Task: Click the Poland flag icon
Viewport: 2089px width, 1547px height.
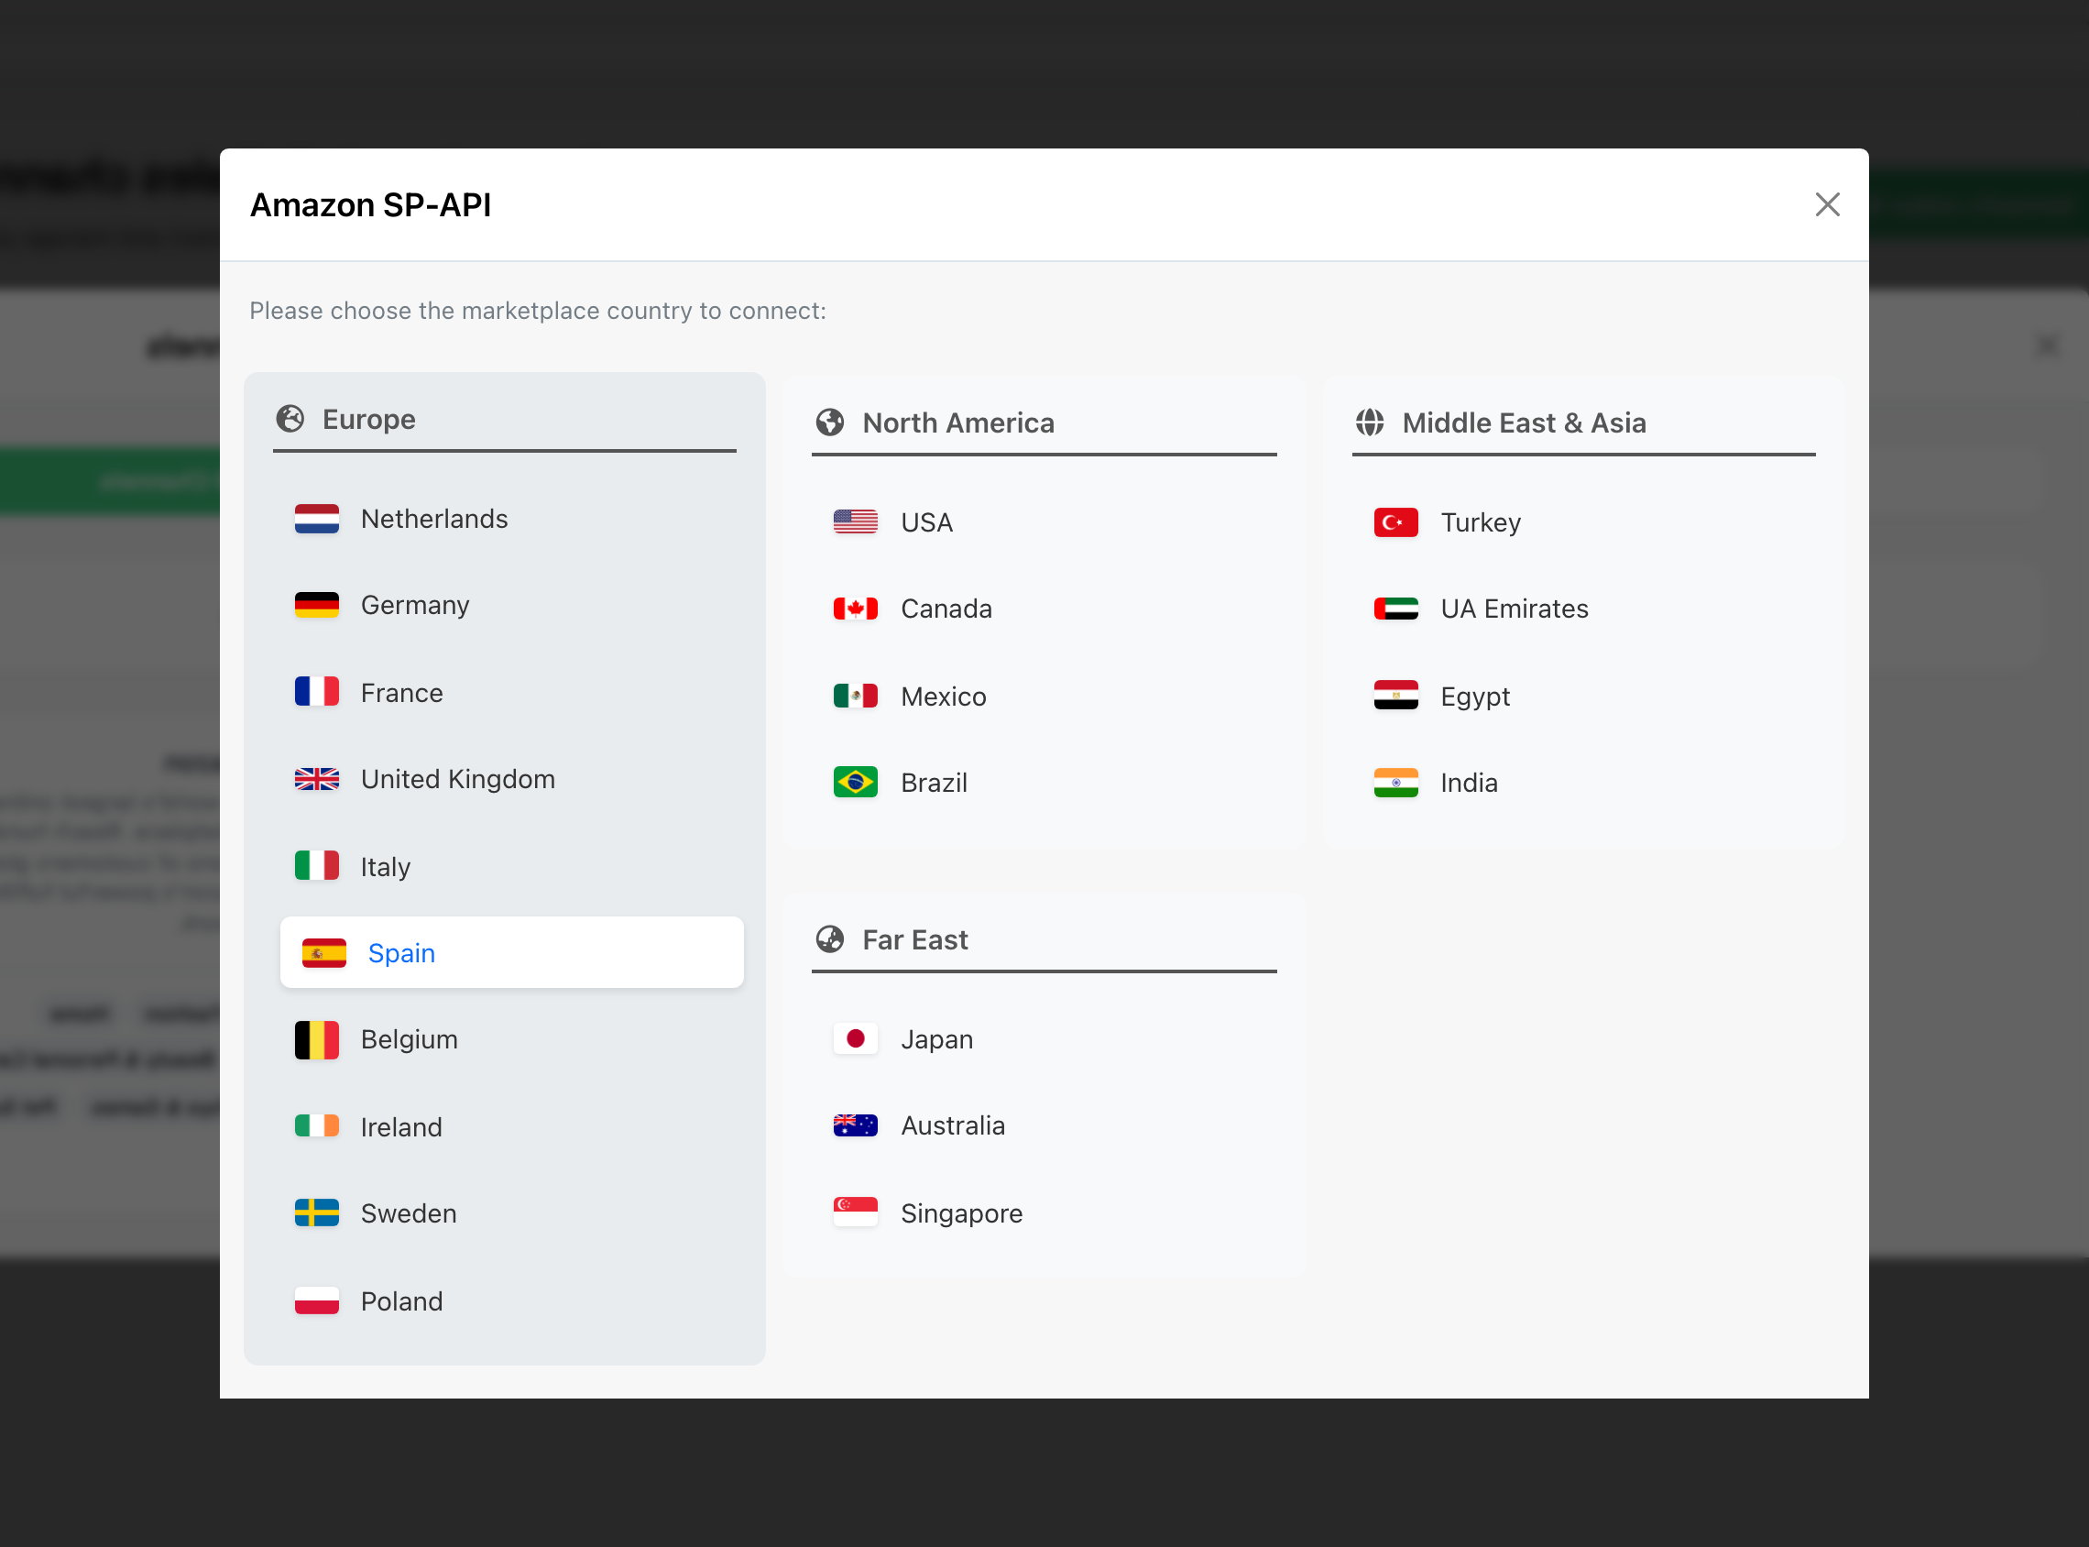Action: (x=316, y=1300)
